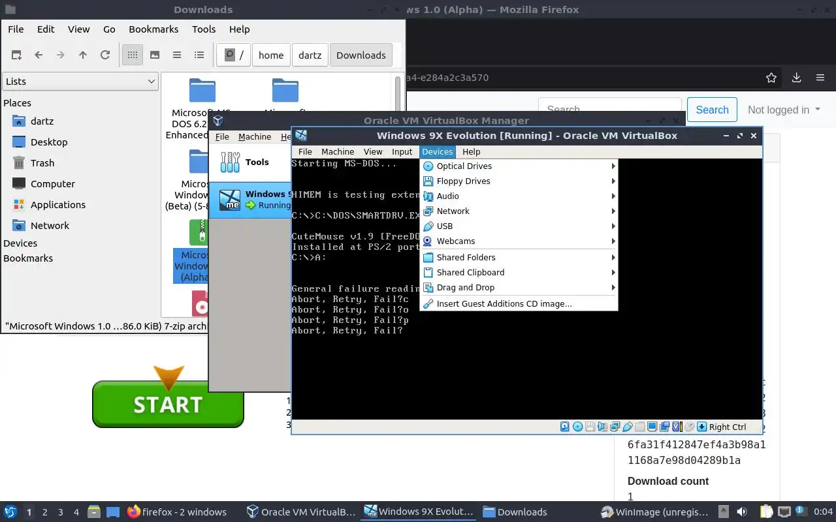Open the 'Not logged in' dropdown
This screenshot has width=836, height=522.
pyautogui.click(x=784, y=110)
